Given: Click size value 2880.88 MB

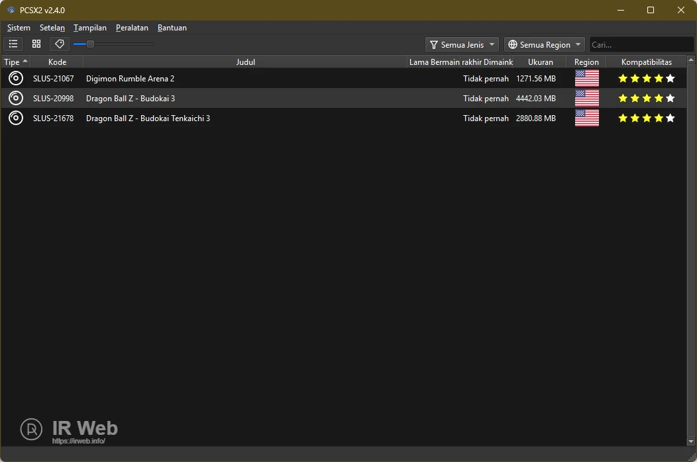Looking at the screenshot, I should point(535,118).
